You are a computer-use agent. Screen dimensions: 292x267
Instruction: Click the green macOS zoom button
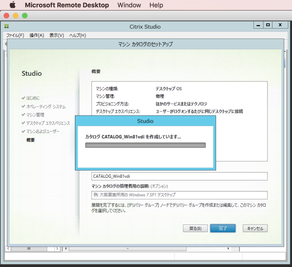[x=25, y=16]
